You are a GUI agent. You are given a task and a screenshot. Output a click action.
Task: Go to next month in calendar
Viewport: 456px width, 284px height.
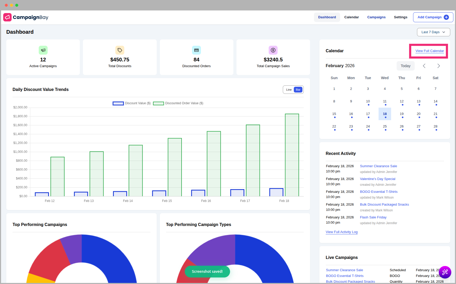pyautogui.click(x=438, y=66)
